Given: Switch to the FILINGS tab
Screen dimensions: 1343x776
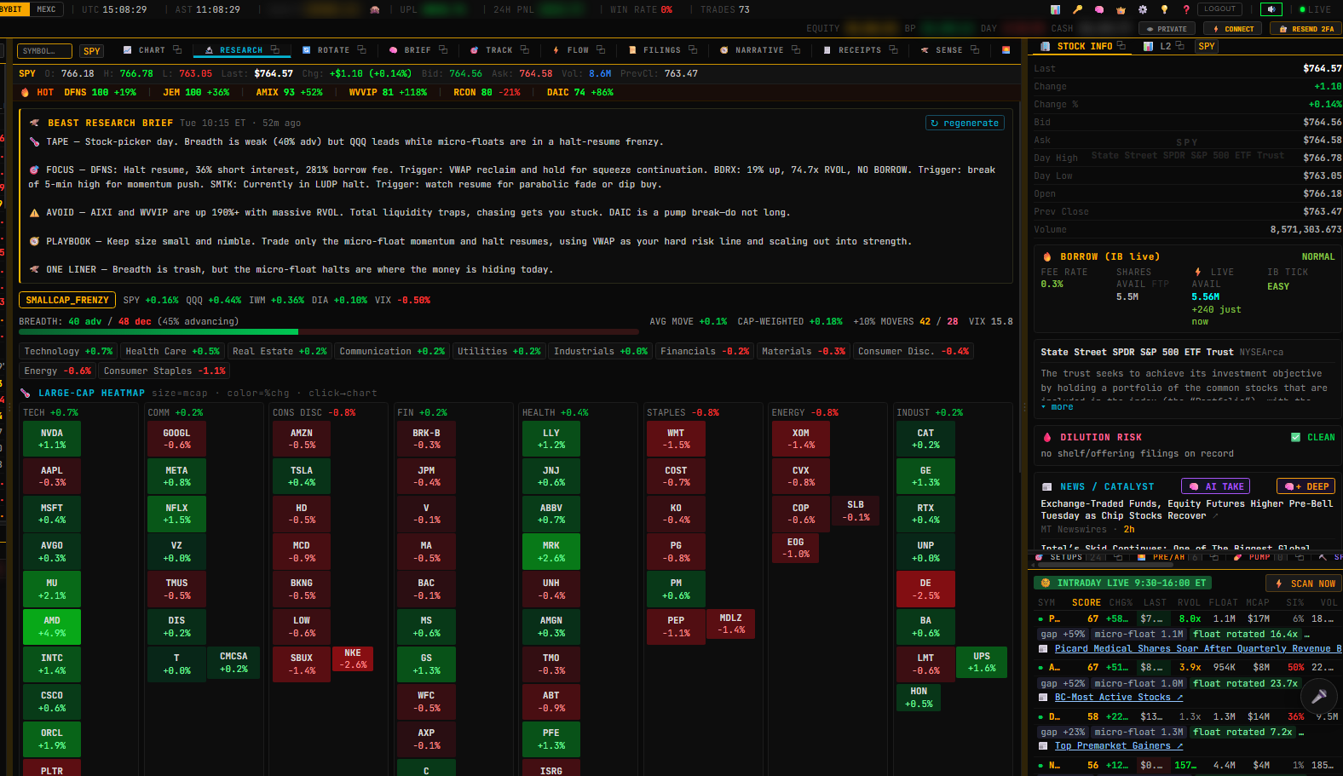Looking at the screenshot, I should tap(654, 50).
